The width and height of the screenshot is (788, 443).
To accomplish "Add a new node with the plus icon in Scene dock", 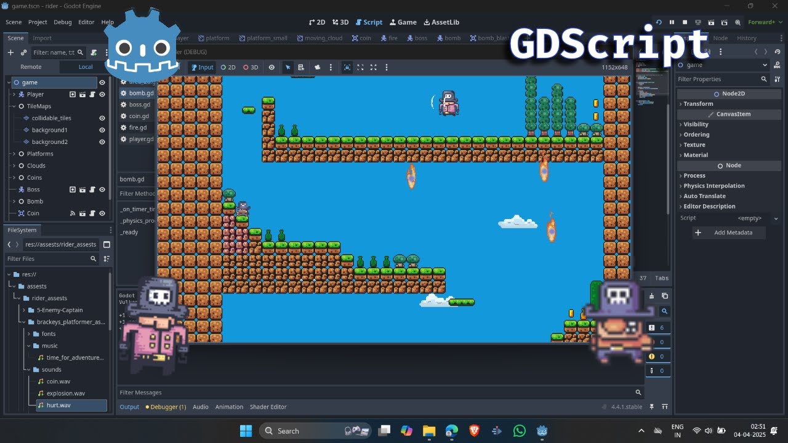I will click(x=10, y=52).
